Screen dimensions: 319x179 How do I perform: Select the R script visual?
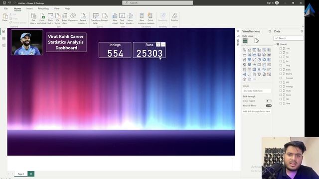click(x=259, y=70)
